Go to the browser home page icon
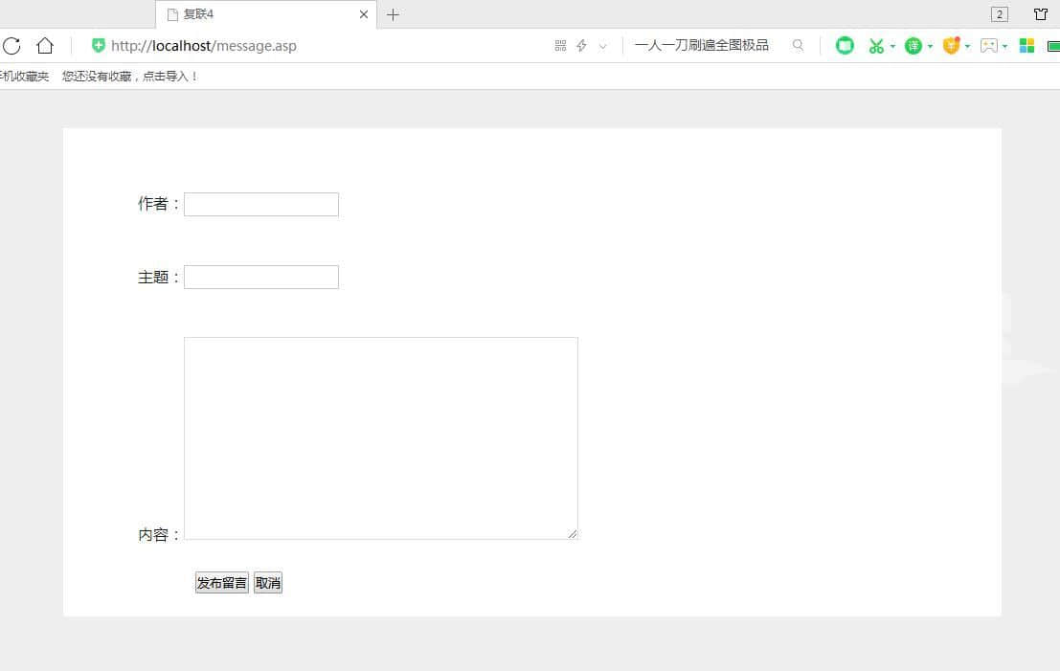The image size is (1060, 671). click(45, 46)
